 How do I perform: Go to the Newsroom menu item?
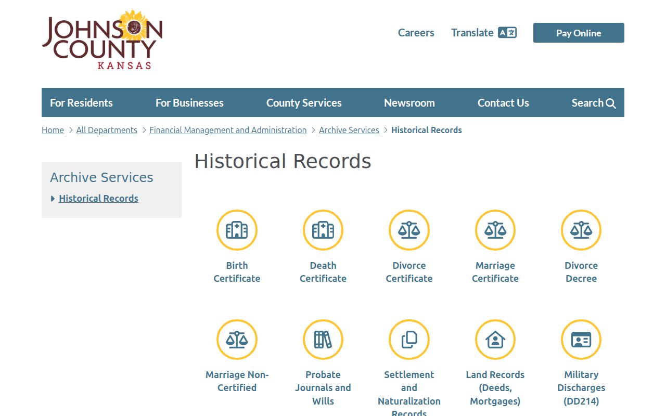click(409, 103)
